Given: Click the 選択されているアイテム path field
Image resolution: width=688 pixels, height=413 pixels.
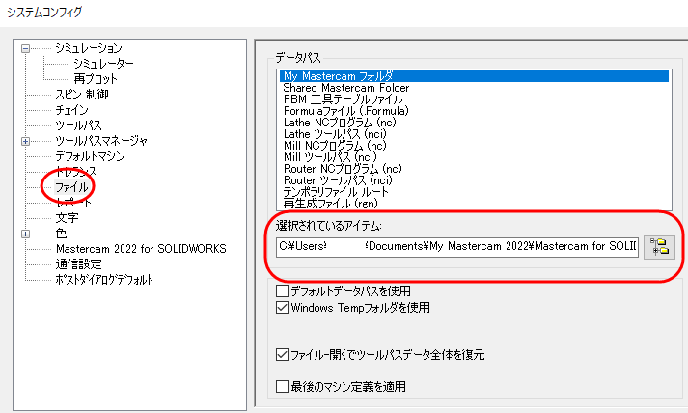Looking at the screenshot, I should [x=457, y=247].
